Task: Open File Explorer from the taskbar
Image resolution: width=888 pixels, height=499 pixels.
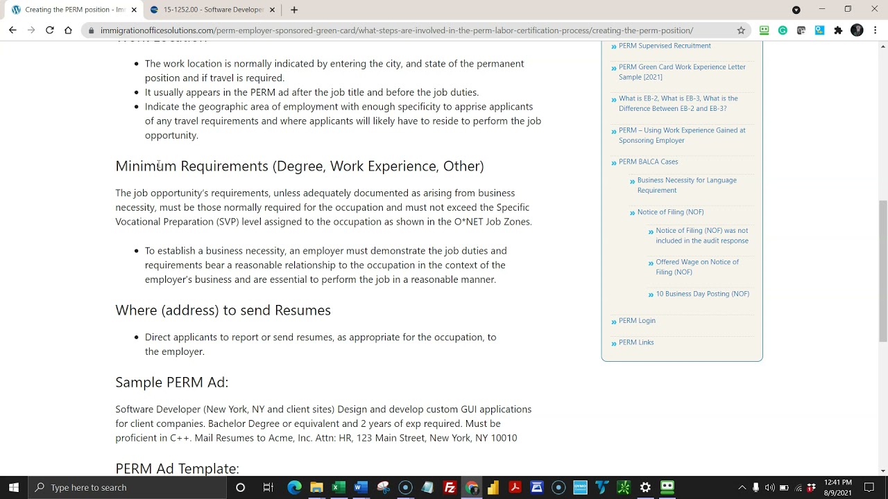Action: click(316, 487)
